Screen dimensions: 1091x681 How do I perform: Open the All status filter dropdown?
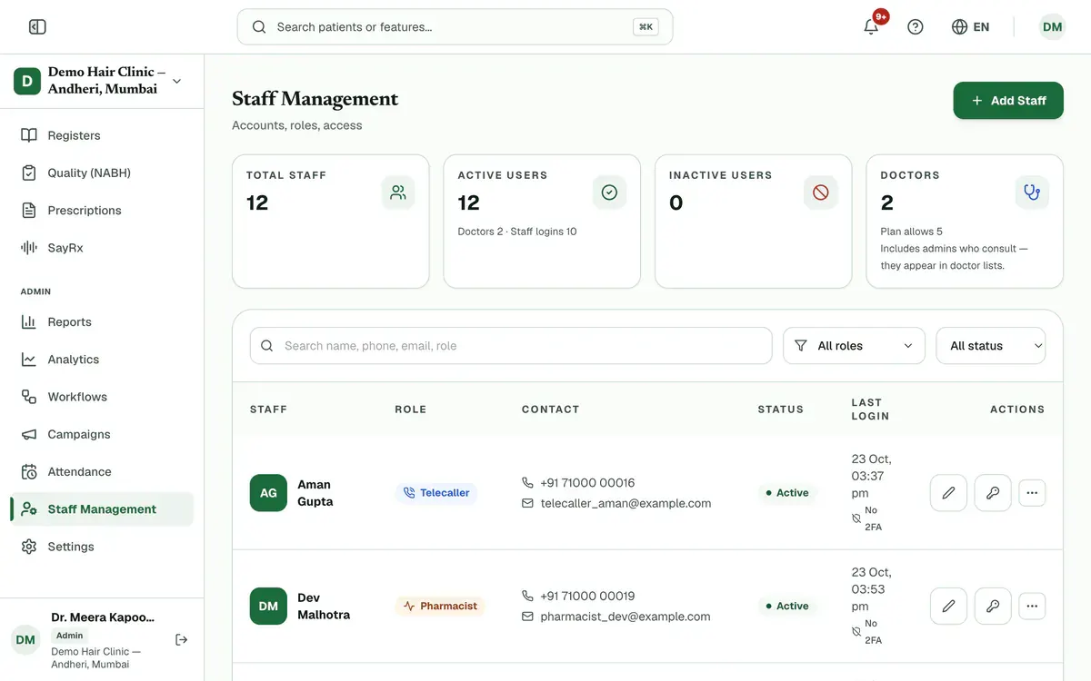tap(991, 346)
